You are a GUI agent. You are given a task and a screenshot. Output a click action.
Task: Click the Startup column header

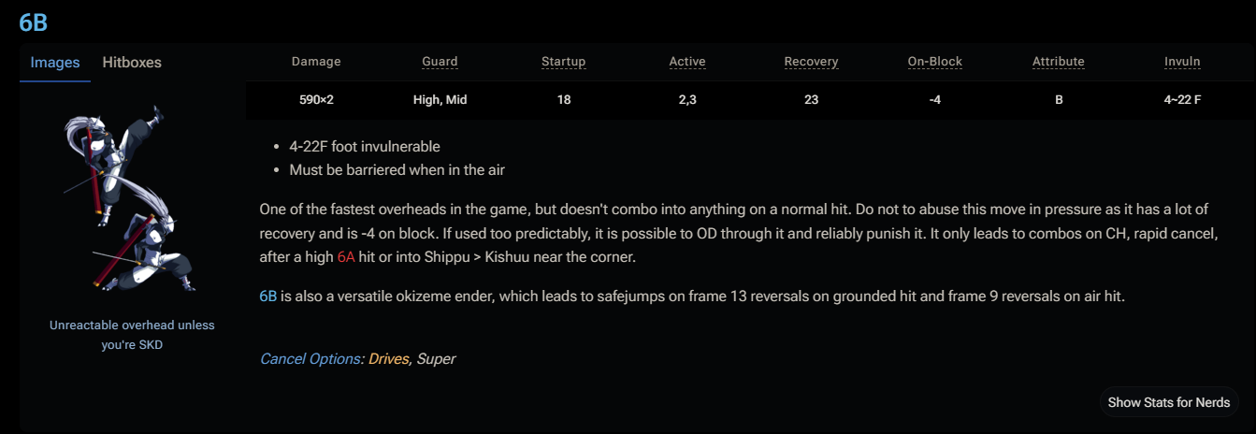tap(563, 62)
